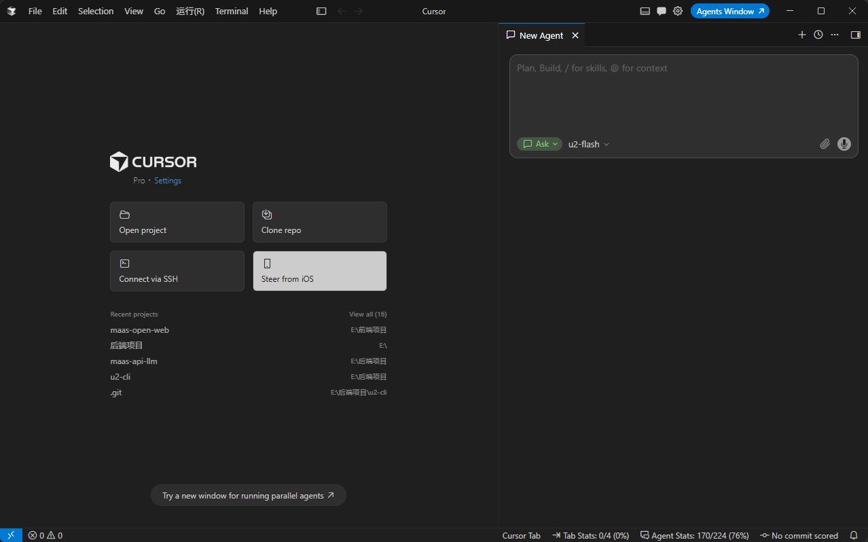Screen dimensions: 868x542
Task: Open the settings gear icon
Action: pos(678,11)
